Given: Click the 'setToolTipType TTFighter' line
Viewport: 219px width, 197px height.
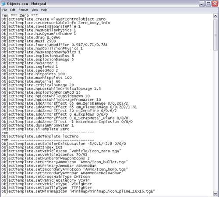Looking at the screenshot, I should [x=46, y=188].
